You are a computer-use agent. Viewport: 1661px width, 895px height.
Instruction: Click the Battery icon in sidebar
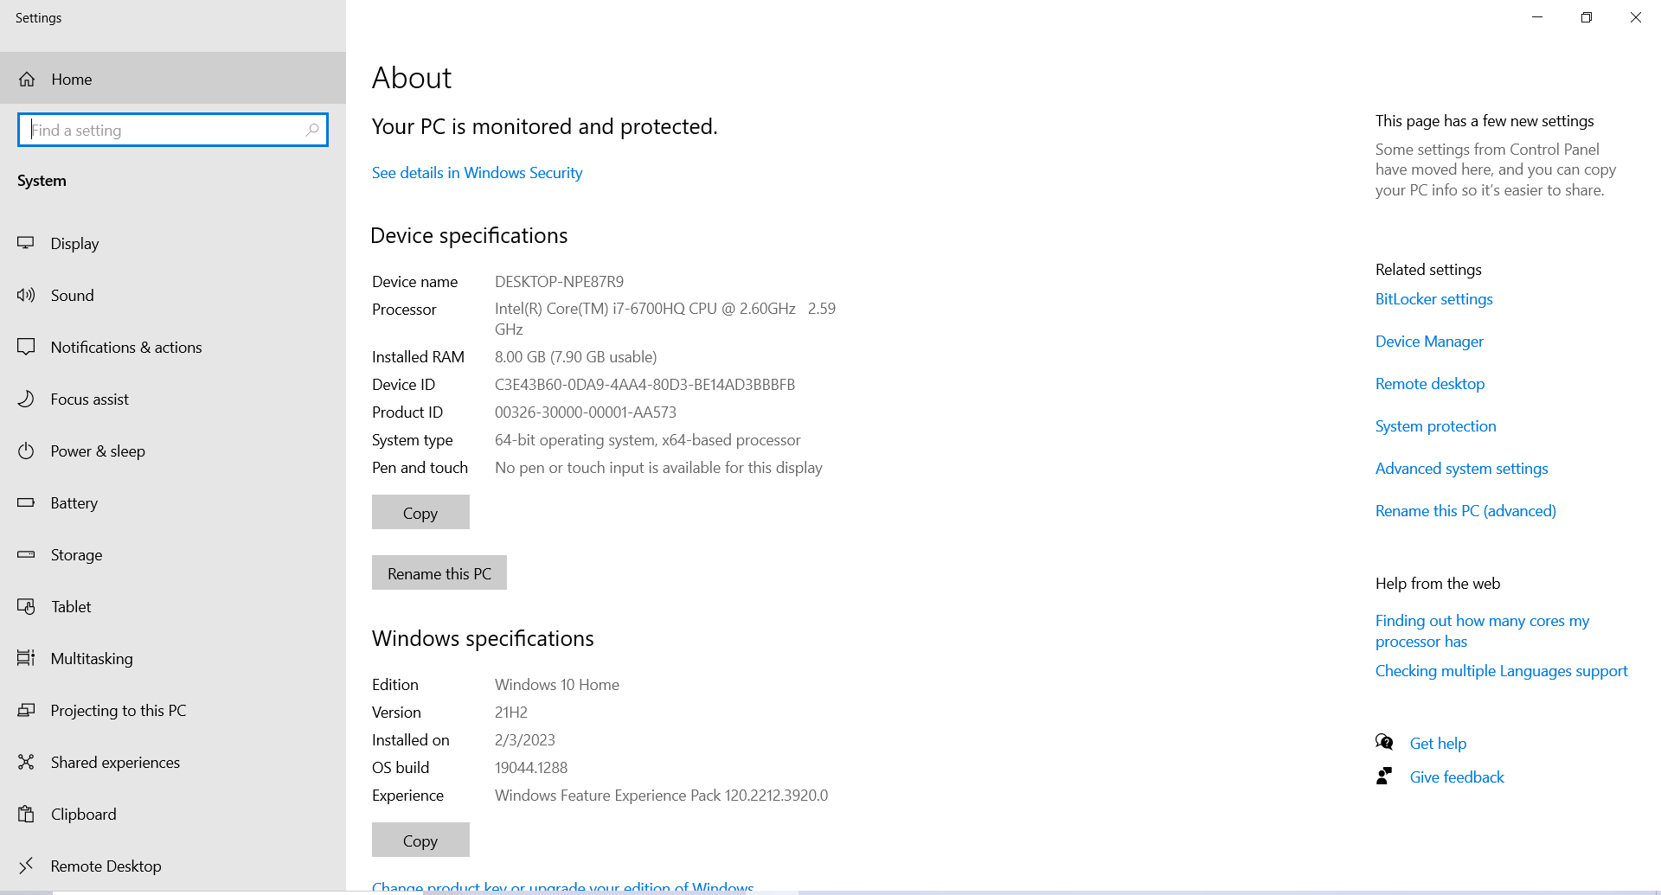pos(26,502)
